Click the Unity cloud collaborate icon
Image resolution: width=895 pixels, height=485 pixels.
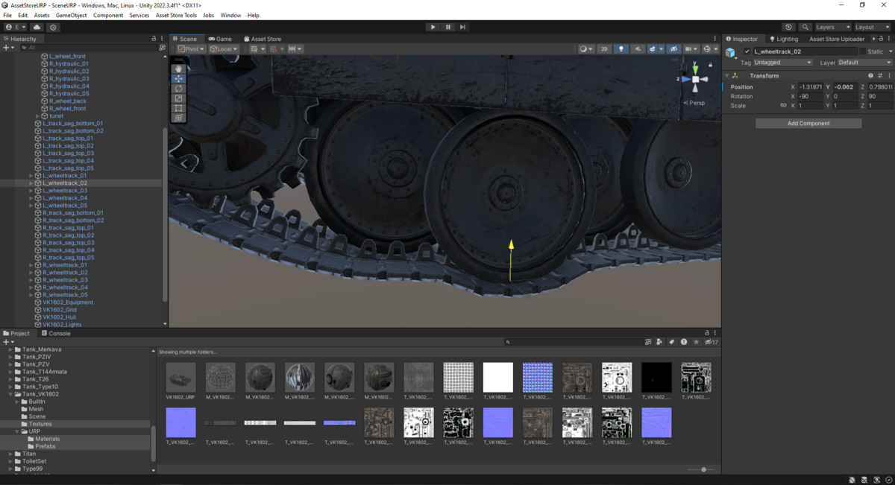(x=36, y=27)
